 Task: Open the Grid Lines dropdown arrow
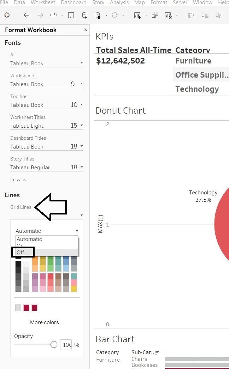click(x=82, y=215)
